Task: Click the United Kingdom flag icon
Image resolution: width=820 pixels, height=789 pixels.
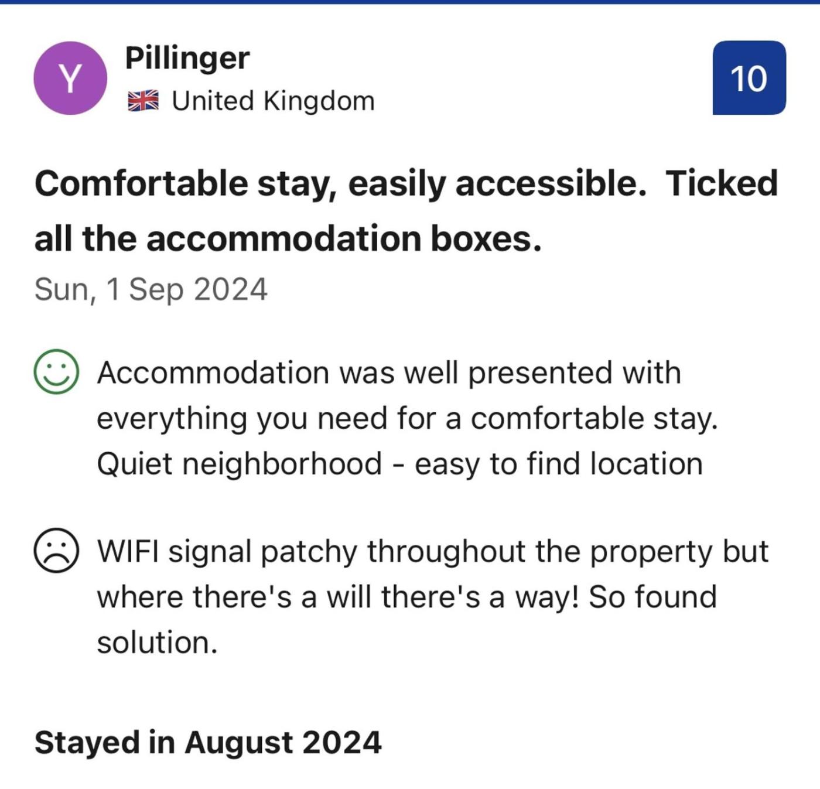Action: (143, 101)
